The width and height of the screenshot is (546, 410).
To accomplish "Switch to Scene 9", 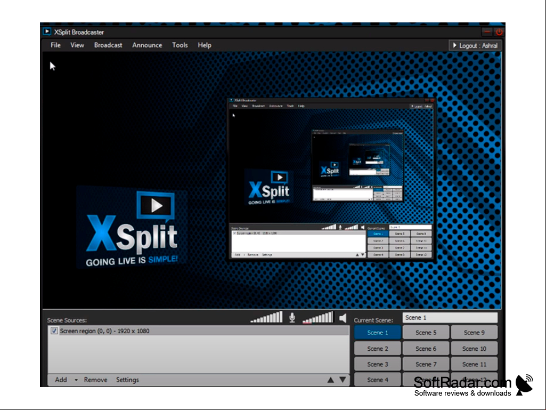I will [x=474, y=333].
